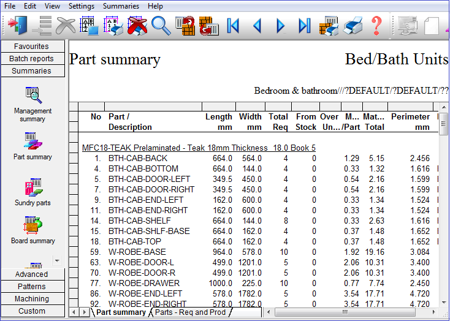Click the sheet tab scroll right arrow
This screenshot has height=321, width=450.
point(85,312)
